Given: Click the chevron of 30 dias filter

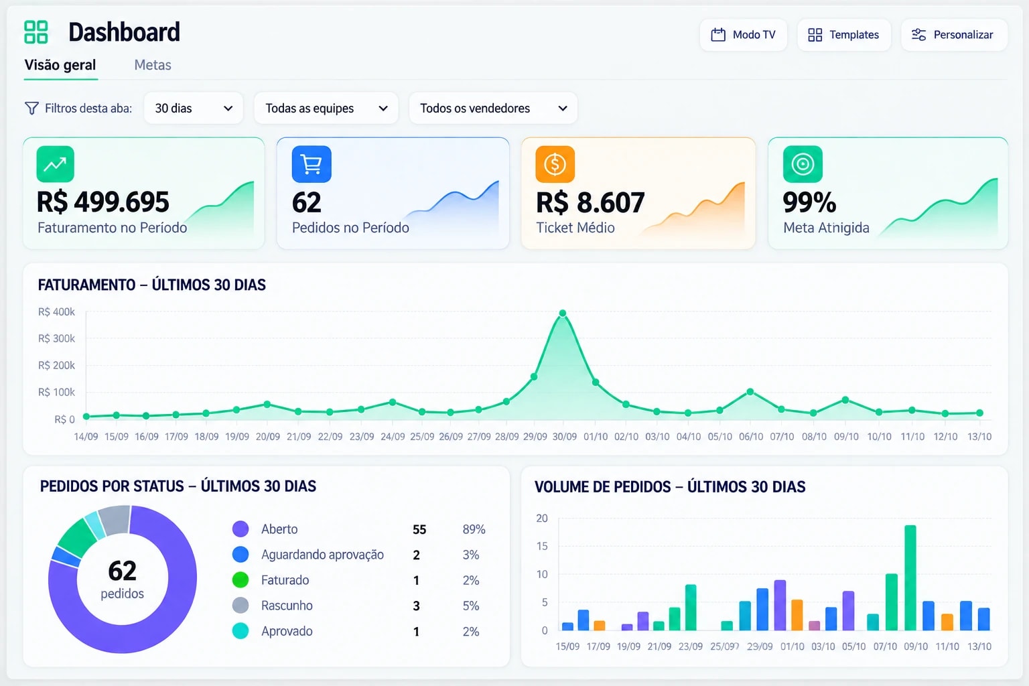Looking at the screenshot, I should [228, 109].
